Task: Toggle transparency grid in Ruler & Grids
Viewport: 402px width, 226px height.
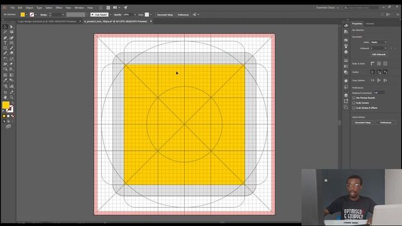Action: pos(385,63)
